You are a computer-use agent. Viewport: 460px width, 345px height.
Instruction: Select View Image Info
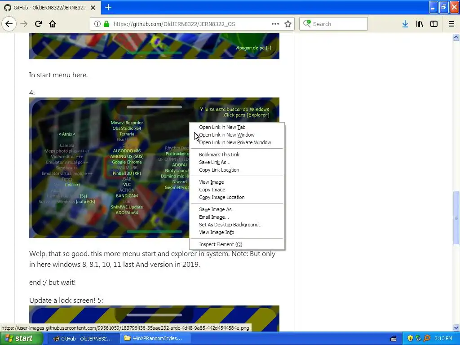click(x=237, y=232)
